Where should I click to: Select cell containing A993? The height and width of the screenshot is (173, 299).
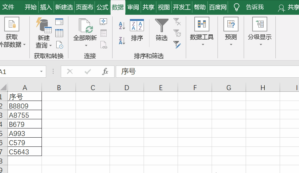click(x=25, y=133)
